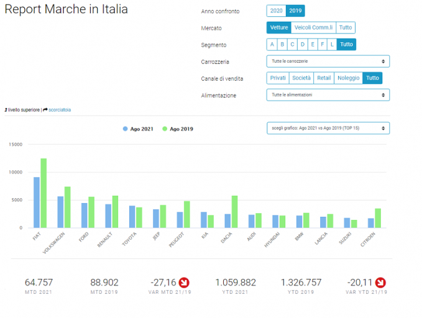Open the Carrozzeria dropdown
The width and height of the screenshot is (422, 318).
328,61
